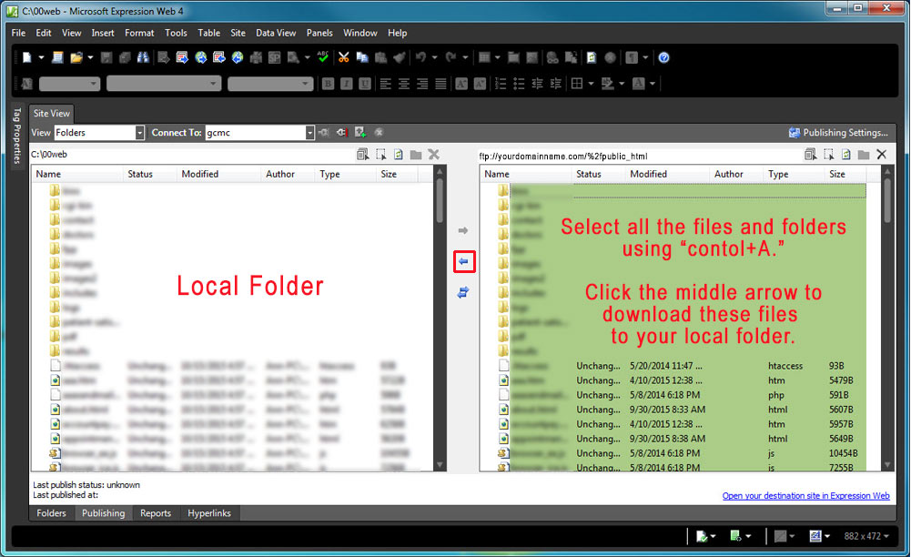Toggle Bold formatting
The width and height of the screenshot is (911, 557).
pyautogui.click(x=329, y=84)
